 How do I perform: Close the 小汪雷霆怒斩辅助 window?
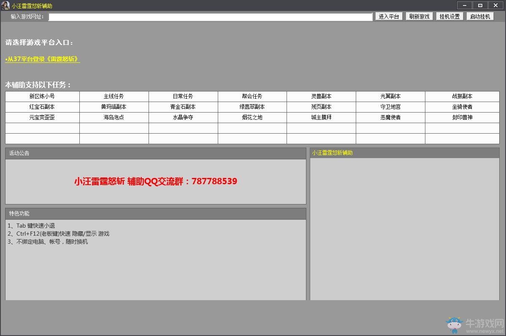(496, 5)
